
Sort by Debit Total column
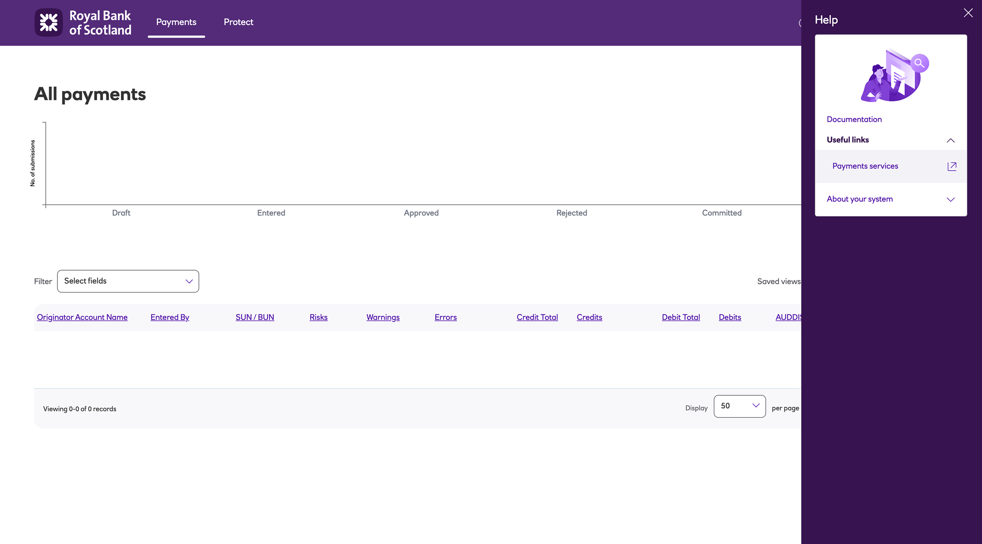pyautogui.click(x=680, y=318)
